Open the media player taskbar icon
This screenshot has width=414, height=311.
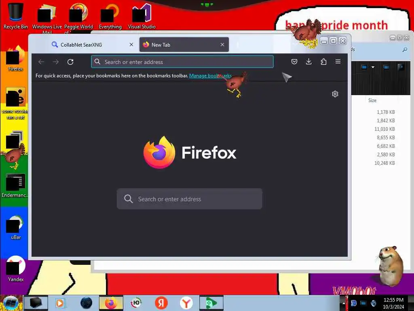(x=61, y=303)
